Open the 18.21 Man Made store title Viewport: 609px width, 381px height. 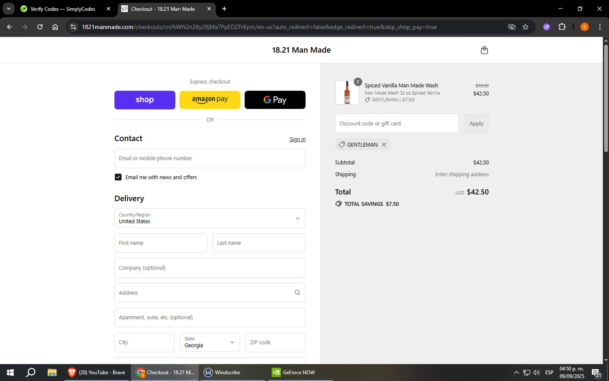pos(301,50)
